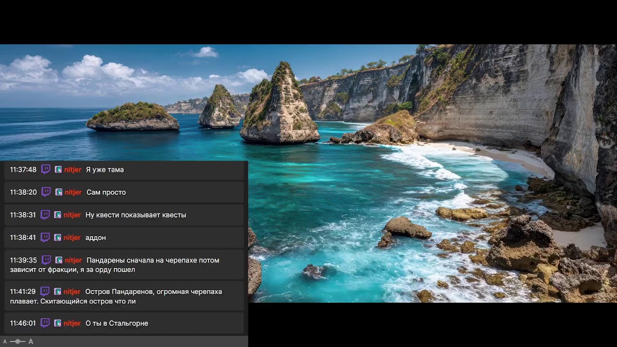
Task: Click the Twitch icon on the 11:38:31 message
Action: [45, 214]
